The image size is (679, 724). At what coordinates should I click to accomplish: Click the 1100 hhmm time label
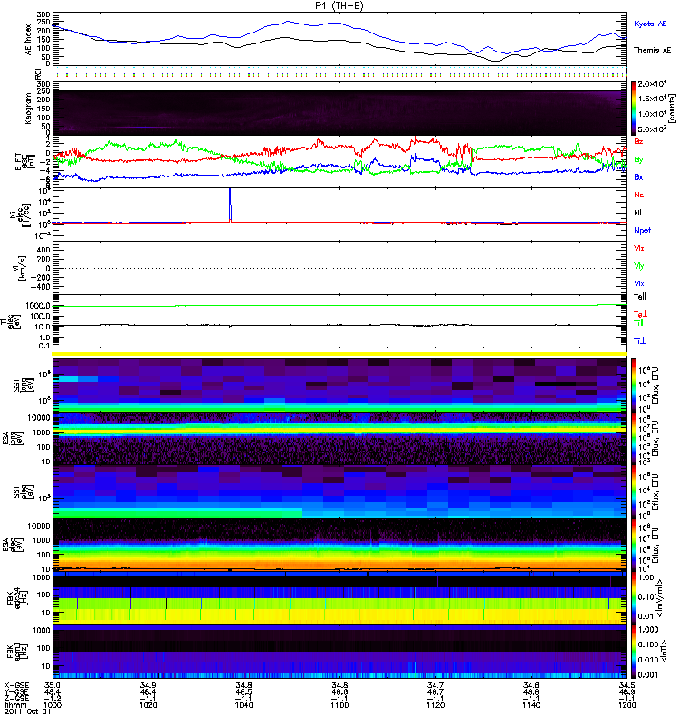click(x=339, y=705)
